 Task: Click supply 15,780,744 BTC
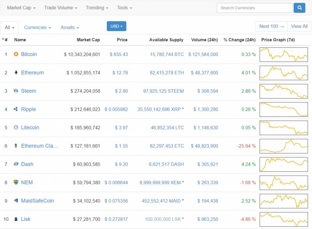pos(167,54)
